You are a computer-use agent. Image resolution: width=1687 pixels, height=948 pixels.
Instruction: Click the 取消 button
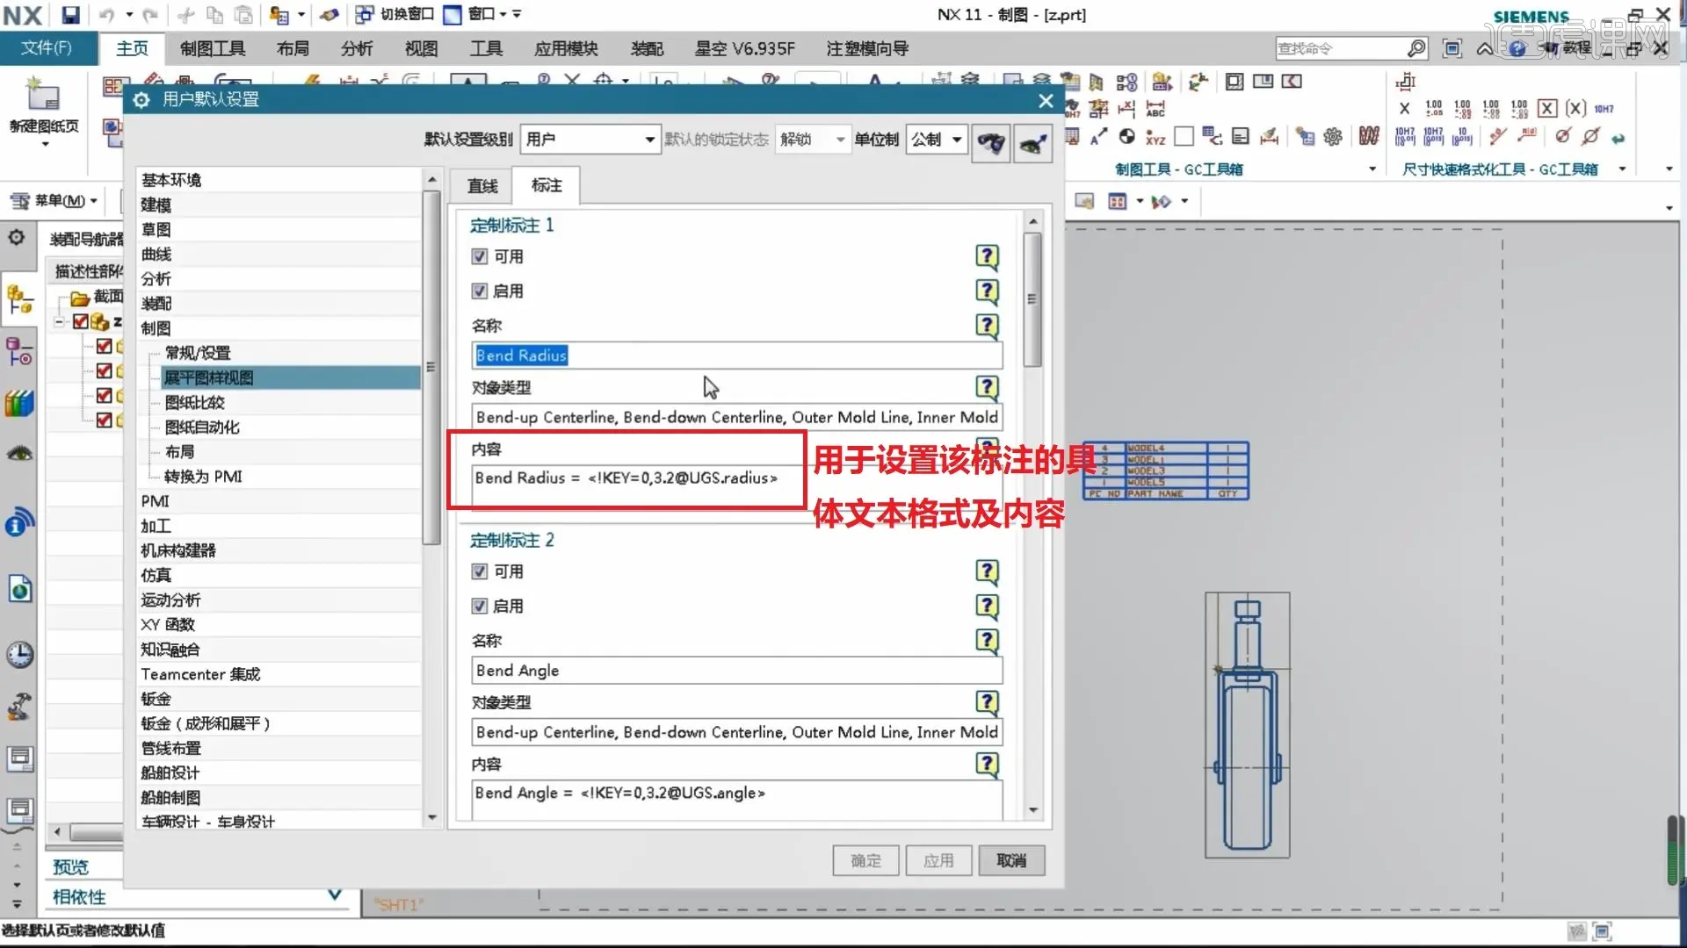(1010, 860)
